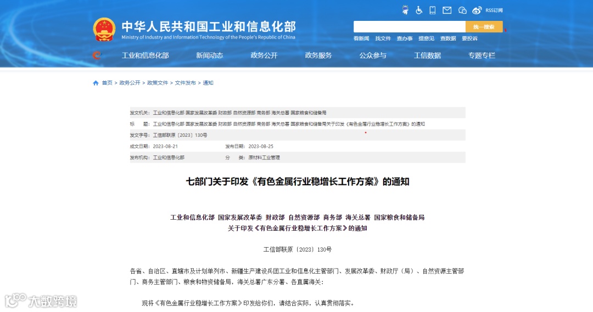Open the 查办事 quick link

point(404,38)
